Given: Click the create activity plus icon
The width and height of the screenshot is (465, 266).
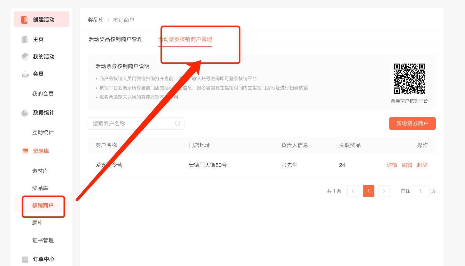Looking at the screenshot, I should click(25, 20).
